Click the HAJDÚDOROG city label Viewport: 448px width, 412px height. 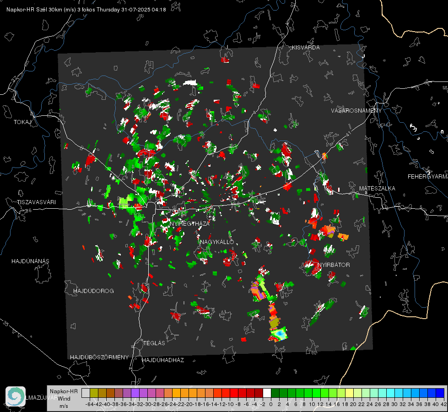click(x=93, y=291)
